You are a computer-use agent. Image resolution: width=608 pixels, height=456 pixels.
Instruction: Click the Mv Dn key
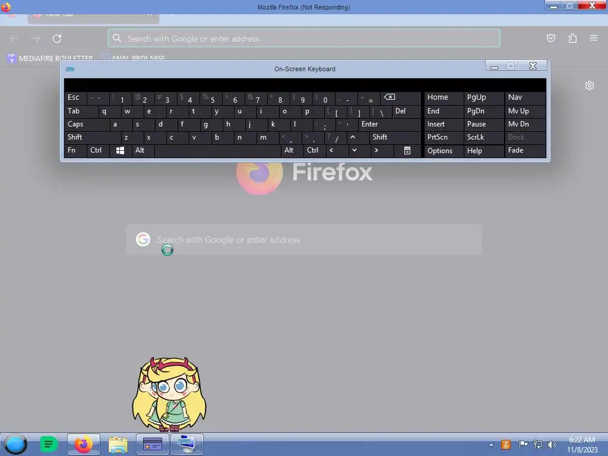pyautogui.click(x=525, y=125)
